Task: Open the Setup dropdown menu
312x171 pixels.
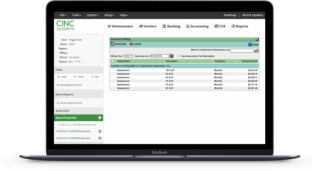Action: point(109,15)
